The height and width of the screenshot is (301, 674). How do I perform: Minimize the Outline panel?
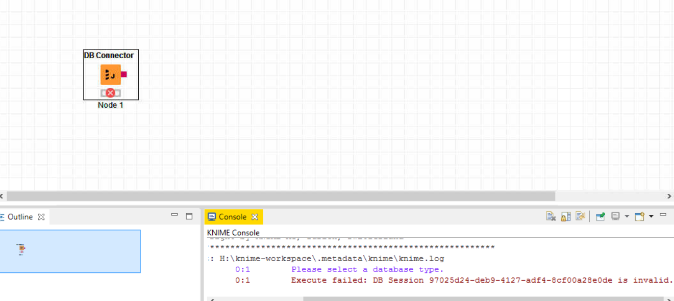pyautogui.click(x=174, y=215)
